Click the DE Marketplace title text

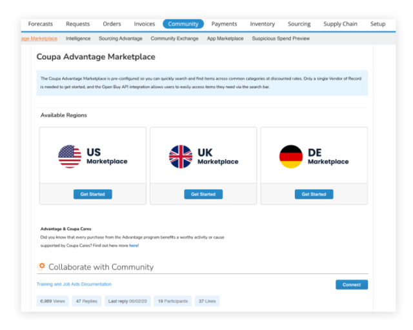(328, 157)
